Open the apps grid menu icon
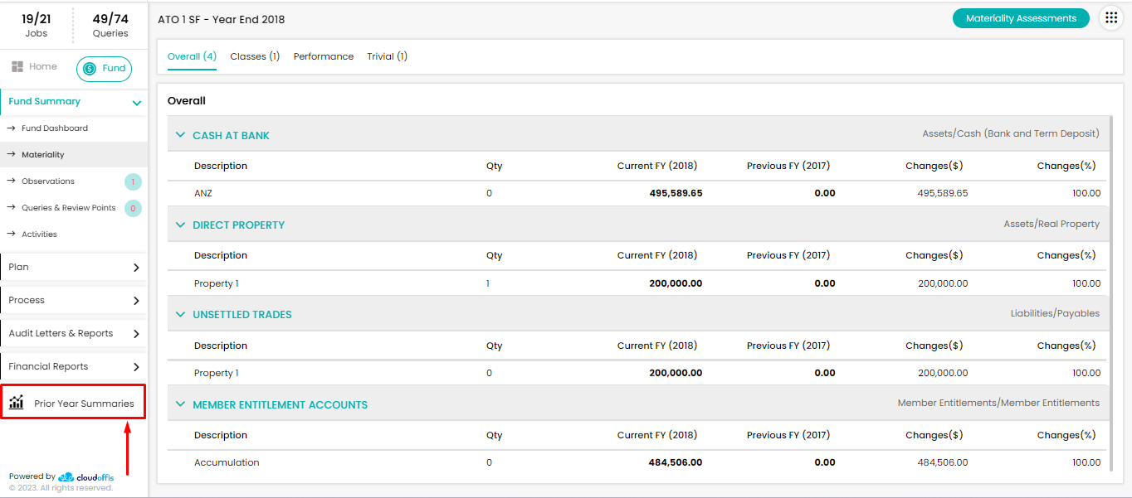1132x498 pixels. (x=1111, y=18)
